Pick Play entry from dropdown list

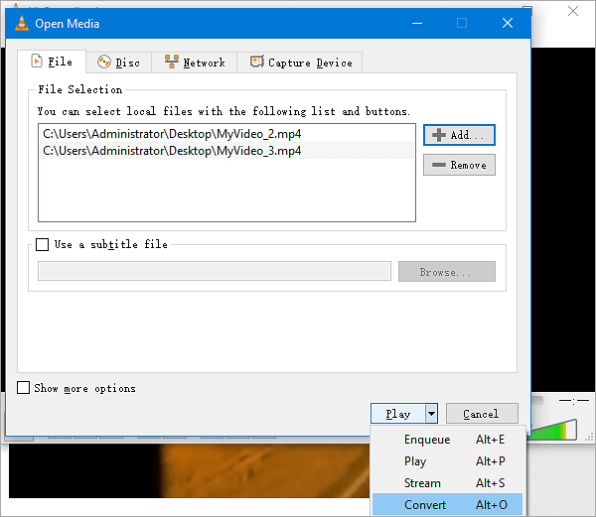click(x=415, y=461)
